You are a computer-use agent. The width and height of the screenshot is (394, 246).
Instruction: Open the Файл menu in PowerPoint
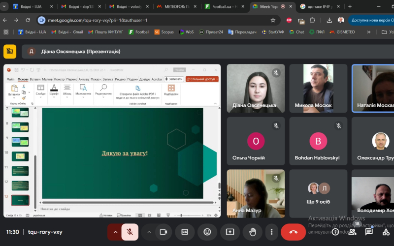click(x=10, y=79)
